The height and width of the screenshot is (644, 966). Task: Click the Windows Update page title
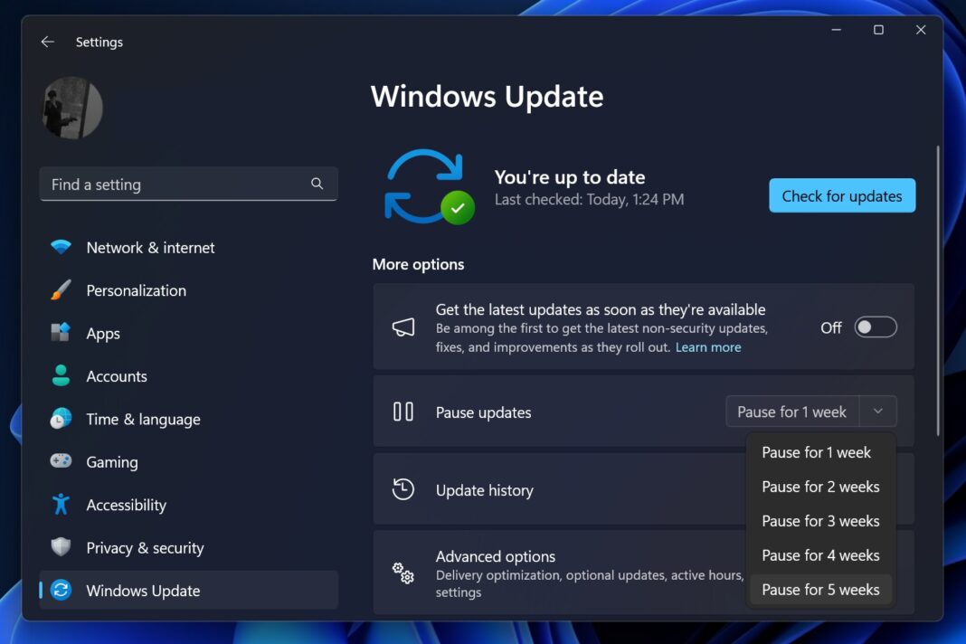pyautogui.click(x=488, y=97)
